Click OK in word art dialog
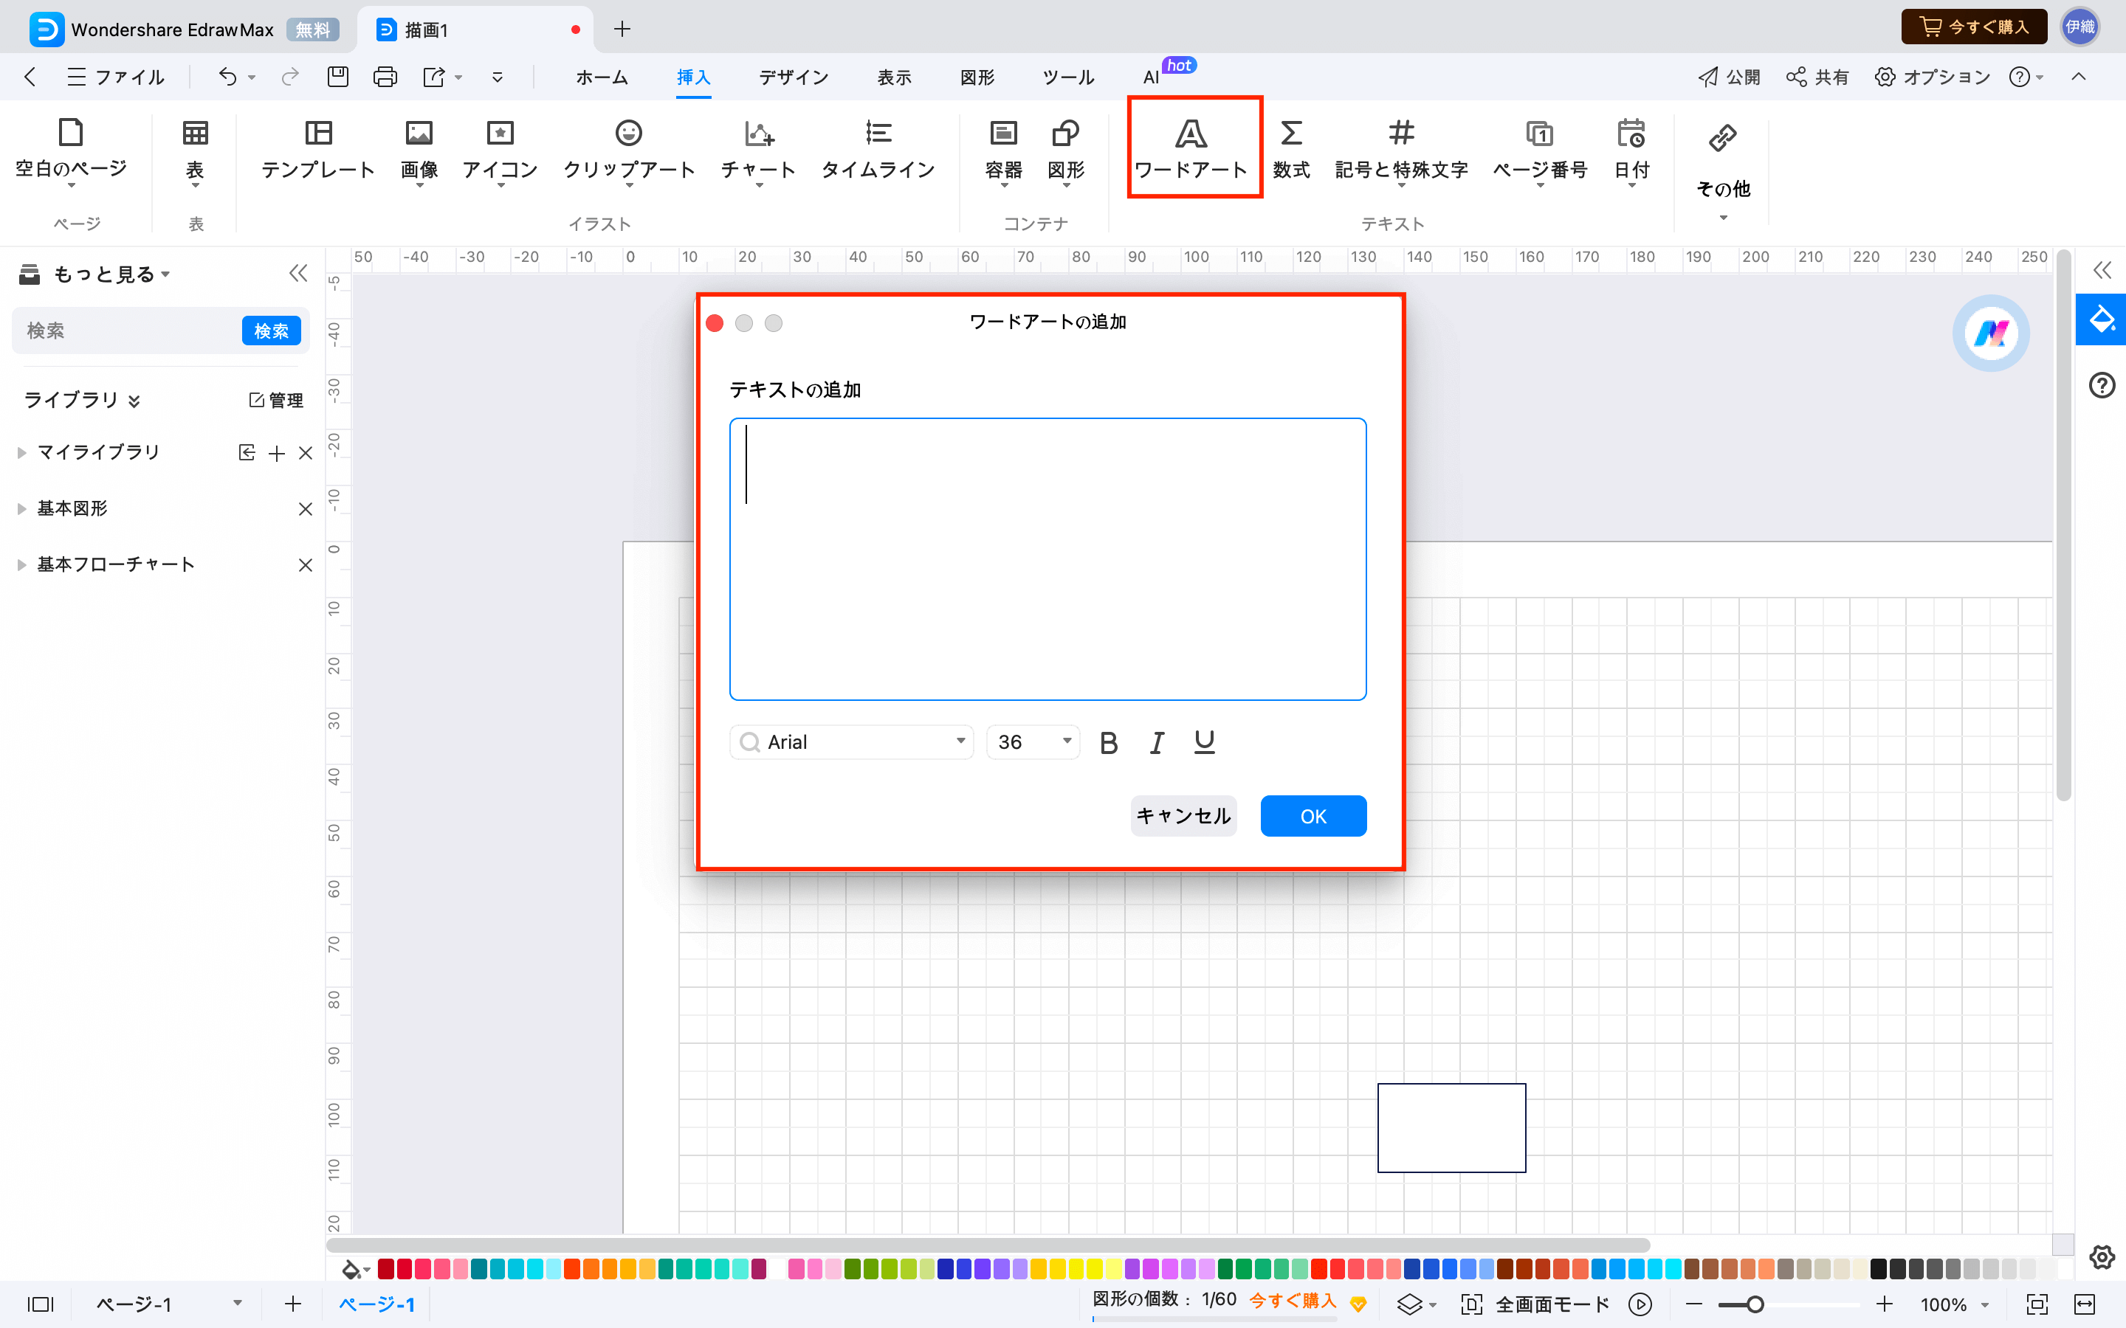Screen dimensions: 2126x1328 (1313, 816)
